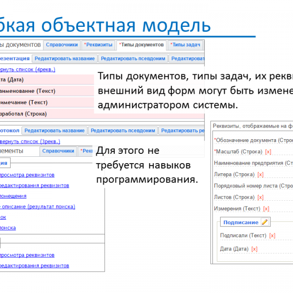Click the [x] beside Листов (Строка)

[260, 197]
